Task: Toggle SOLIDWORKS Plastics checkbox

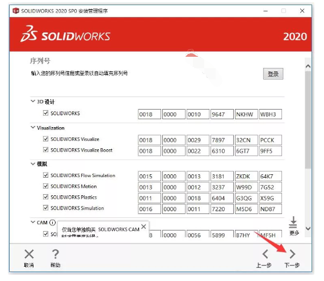Action: pyautogui.click(x=45, y=196)
